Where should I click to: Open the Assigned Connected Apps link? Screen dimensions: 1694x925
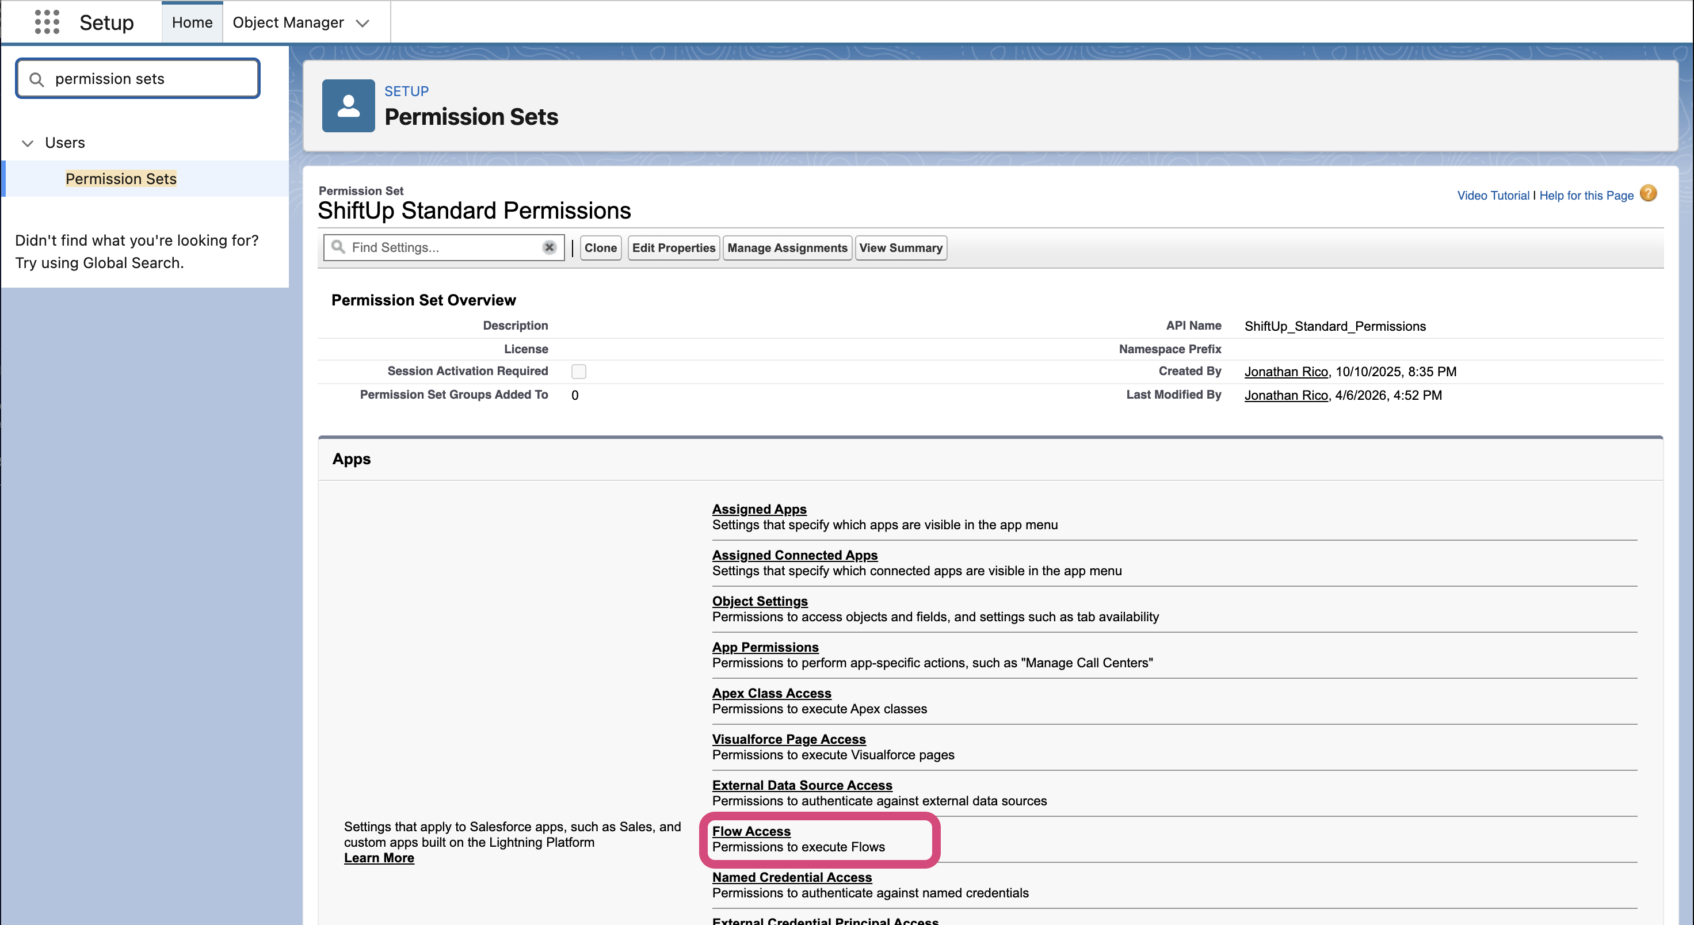795,555
